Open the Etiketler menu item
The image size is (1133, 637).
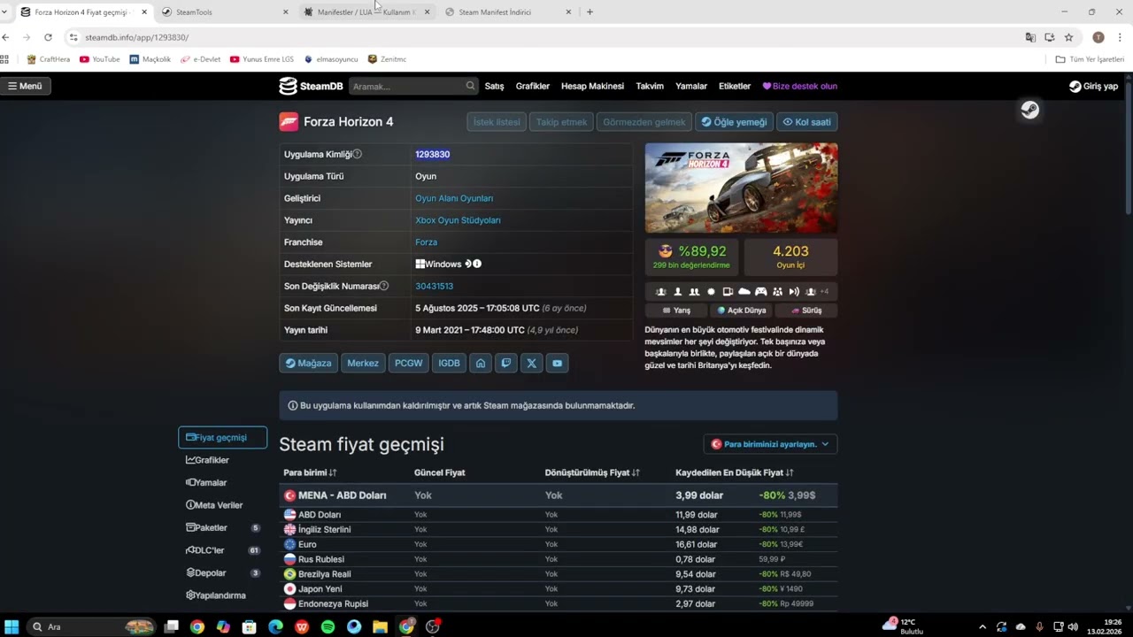[735, 86]
